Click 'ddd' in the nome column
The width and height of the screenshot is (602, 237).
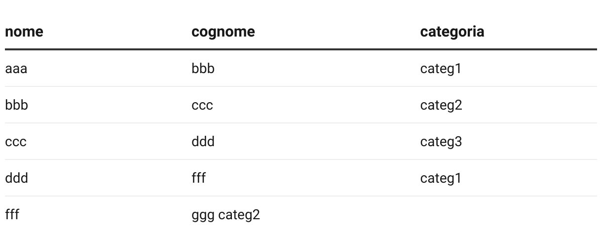tap(16, 178)
